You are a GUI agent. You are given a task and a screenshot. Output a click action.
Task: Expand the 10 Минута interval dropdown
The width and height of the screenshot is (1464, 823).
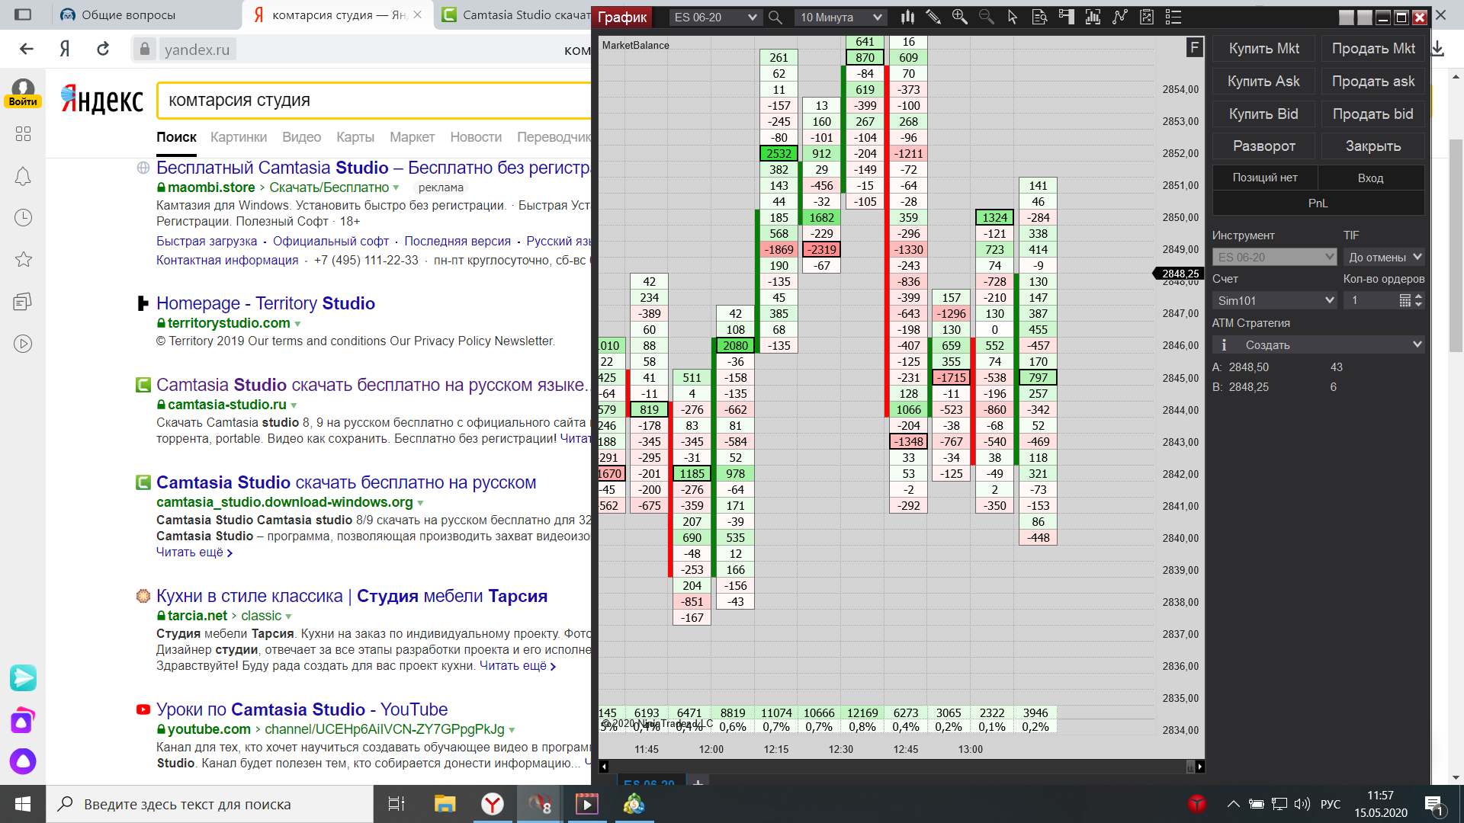pyautogui.click(x=840, y=17)
